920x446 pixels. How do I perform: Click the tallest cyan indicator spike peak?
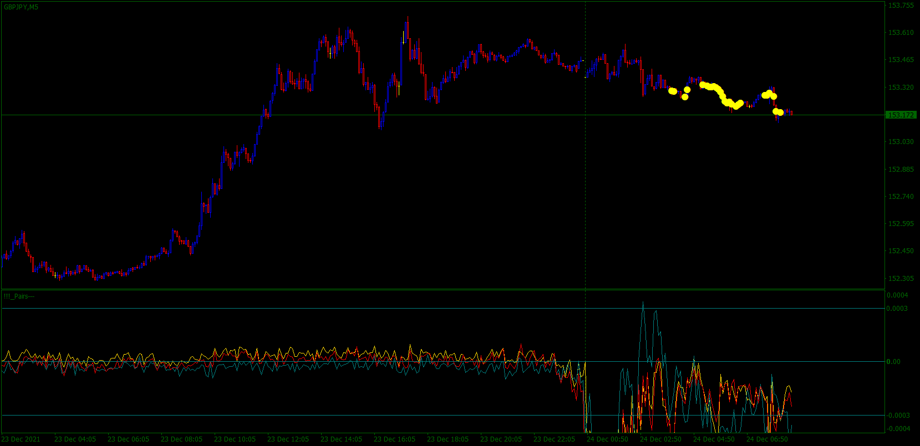tap(643, 303)
